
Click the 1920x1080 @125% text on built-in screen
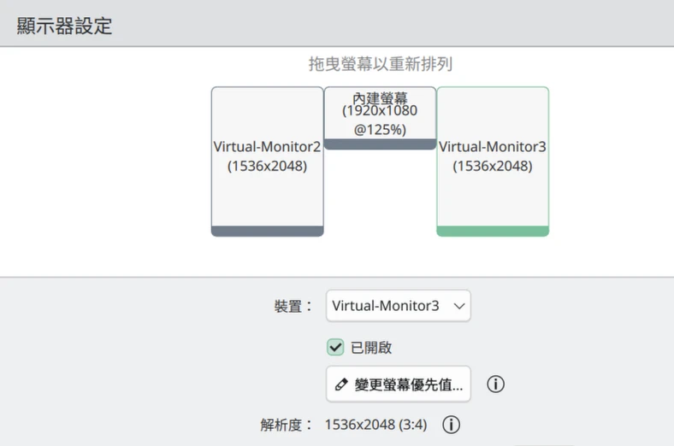[380, 120]
